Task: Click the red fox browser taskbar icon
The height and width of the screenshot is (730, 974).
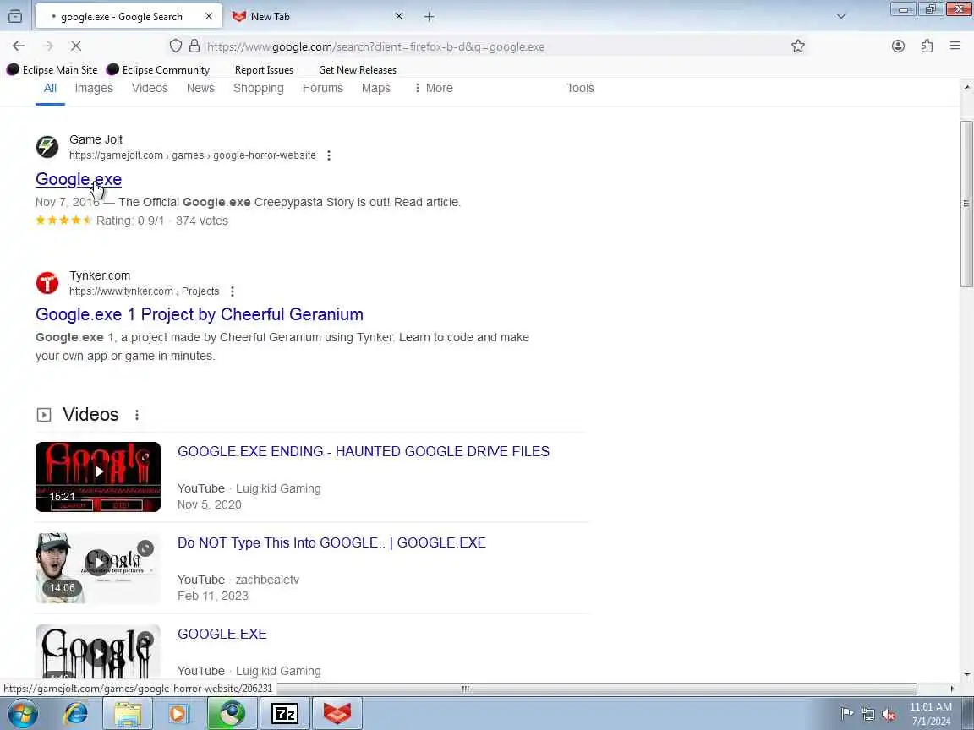Action: (x=337, y=714)
